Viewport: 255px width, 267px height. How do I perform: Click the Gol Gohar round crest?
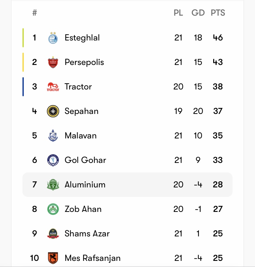tap(53, 160)
